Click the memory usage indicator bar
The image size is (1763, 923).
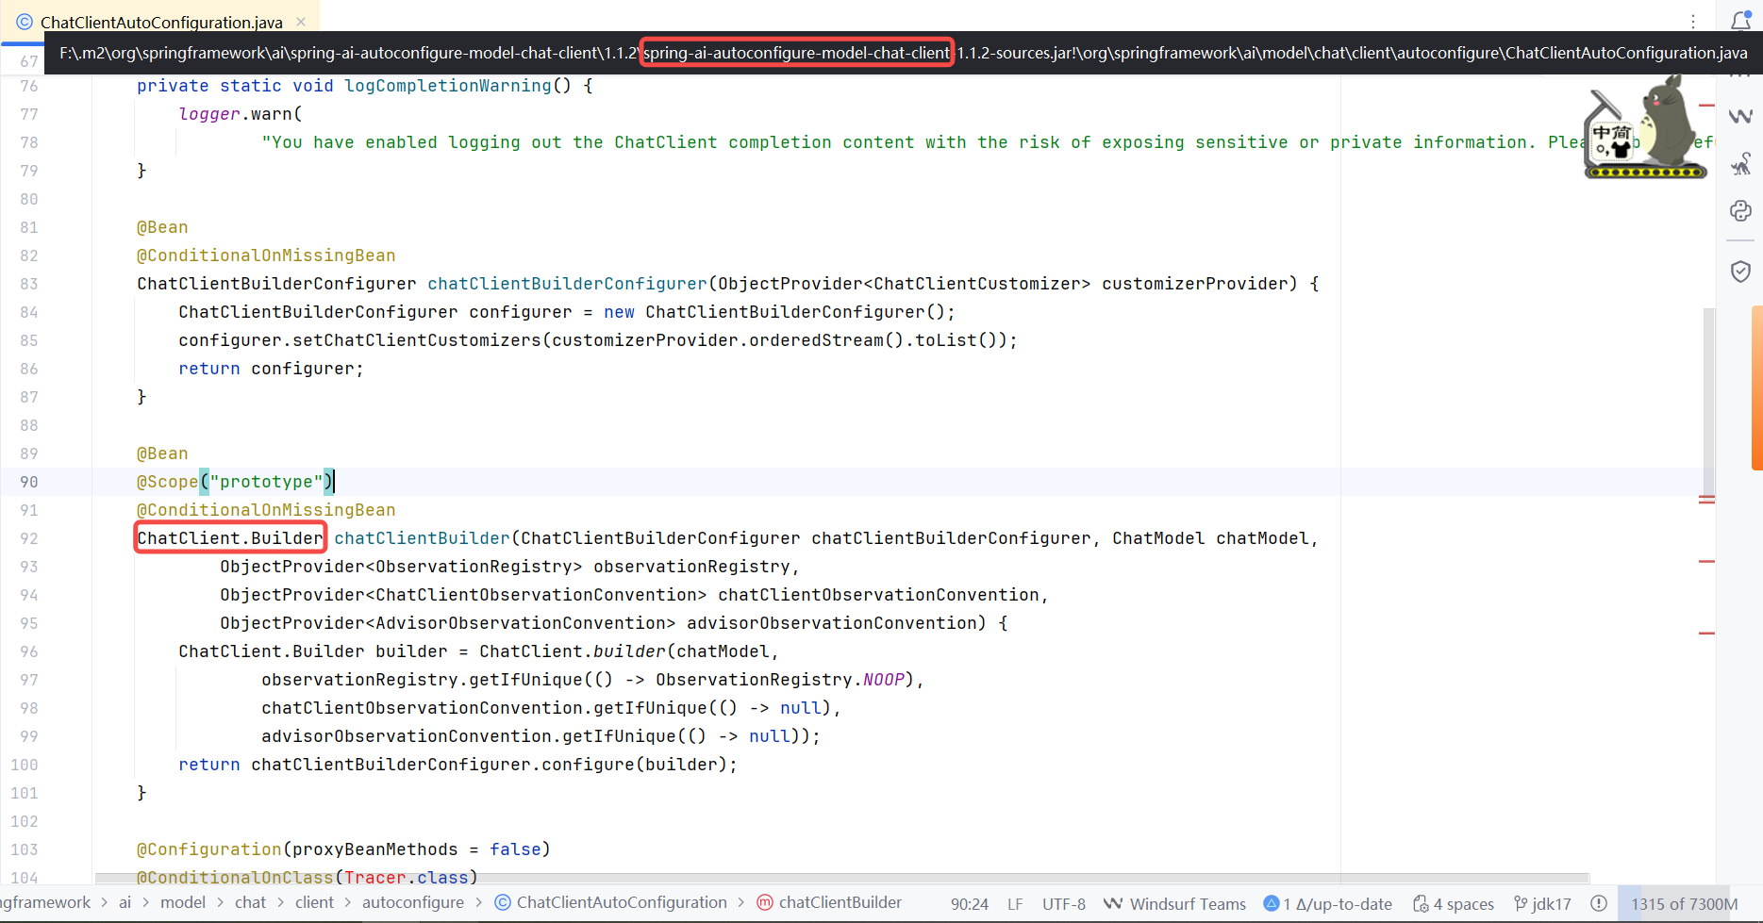[1684, 903]
